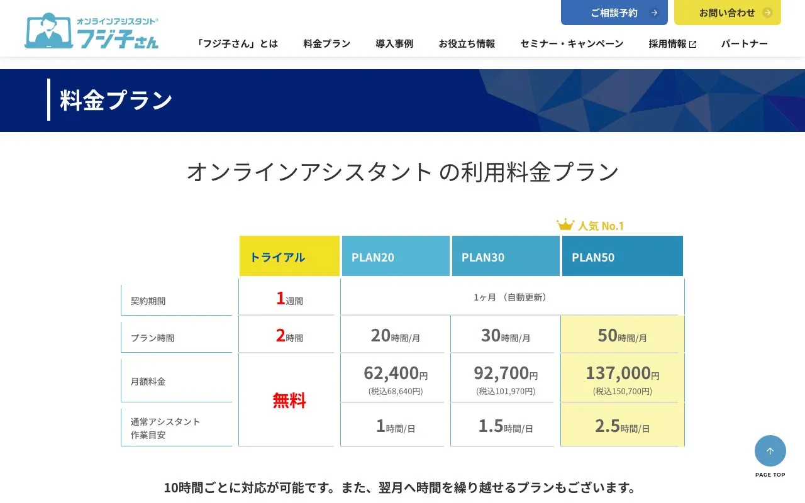
Task: Click the 契約期間 row label
Action: tap(176, 301)
